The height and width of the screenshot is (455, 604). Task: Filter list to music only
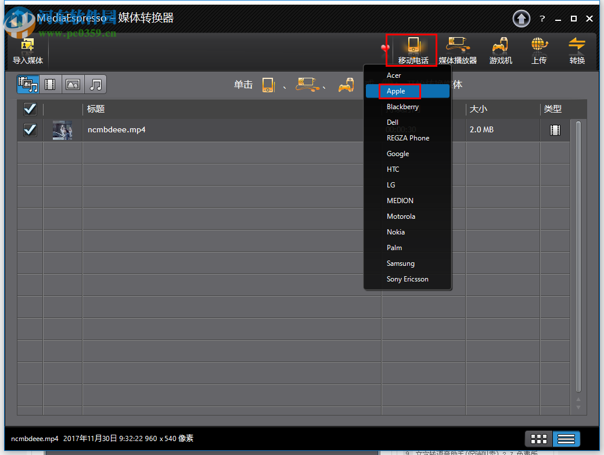coord(95,84)
